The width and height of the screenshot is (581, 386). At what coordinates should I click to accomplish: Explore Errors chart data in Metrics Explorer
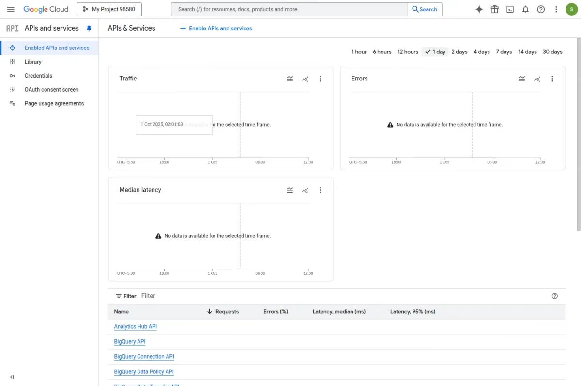point(537,79)
